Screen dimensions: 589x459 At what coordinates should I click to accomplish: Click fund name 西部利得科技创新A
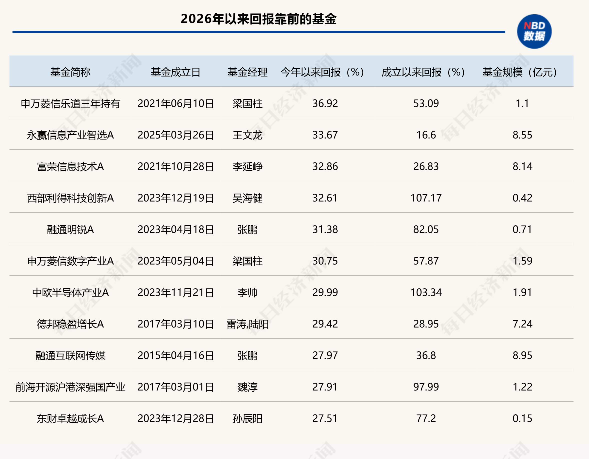click(x=71, y=199)
